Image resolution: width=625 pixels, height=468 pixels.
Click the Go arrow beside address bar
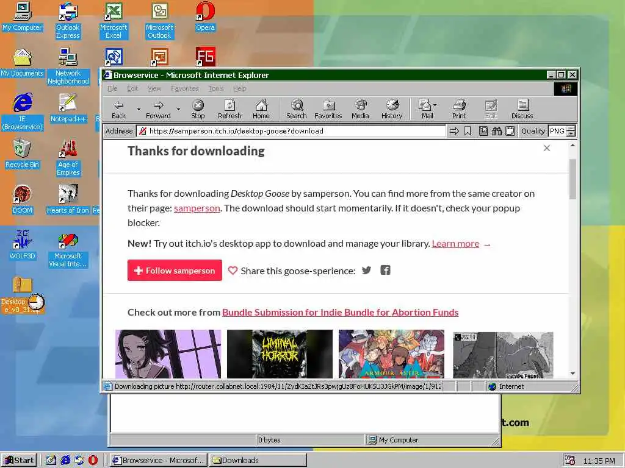[x=454, y=131]
